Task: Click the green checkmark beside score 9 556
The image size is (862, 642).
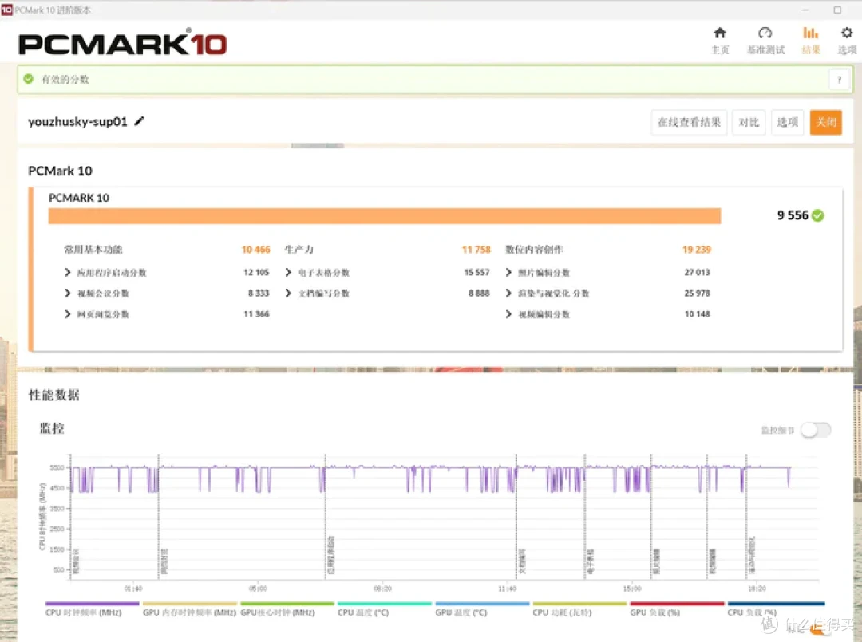Action: pos(817,215)
